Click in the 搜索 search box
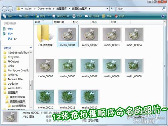168x126 pixels. click(139, 9)
